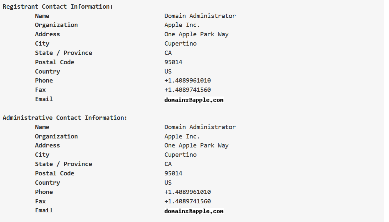Click Administrative postal code '95014'
389x222 pixels.
(173, 173)
